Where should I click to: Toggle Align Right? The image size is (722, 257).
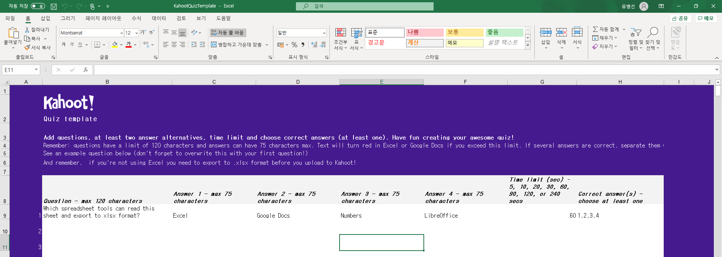(182, 45)
